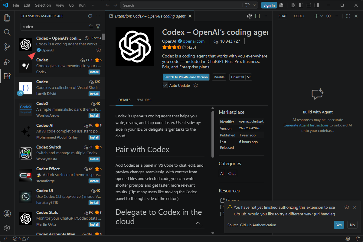Switch to the FEATURES tab
The height and width of the screenshot is (242, 363).
coord(144,100)
